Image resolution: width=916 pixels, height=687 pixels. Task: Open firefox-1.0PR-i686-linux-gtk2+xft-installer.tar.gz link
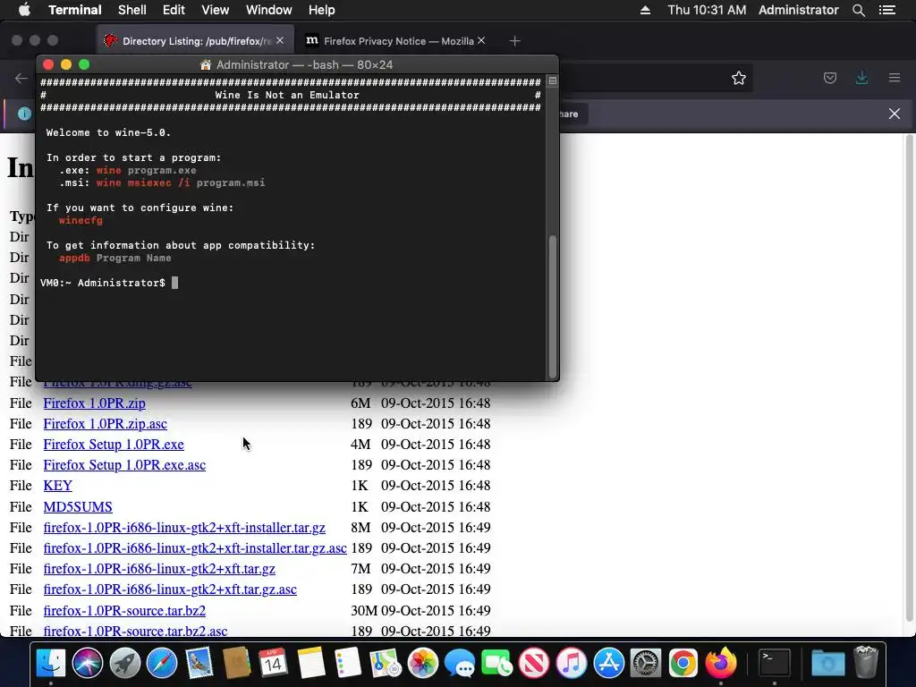184,528
